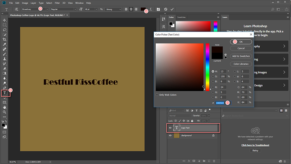Pick the Zoom tool in toolbar
Viewport: 291px width, 164px height.
pos(5,112)
